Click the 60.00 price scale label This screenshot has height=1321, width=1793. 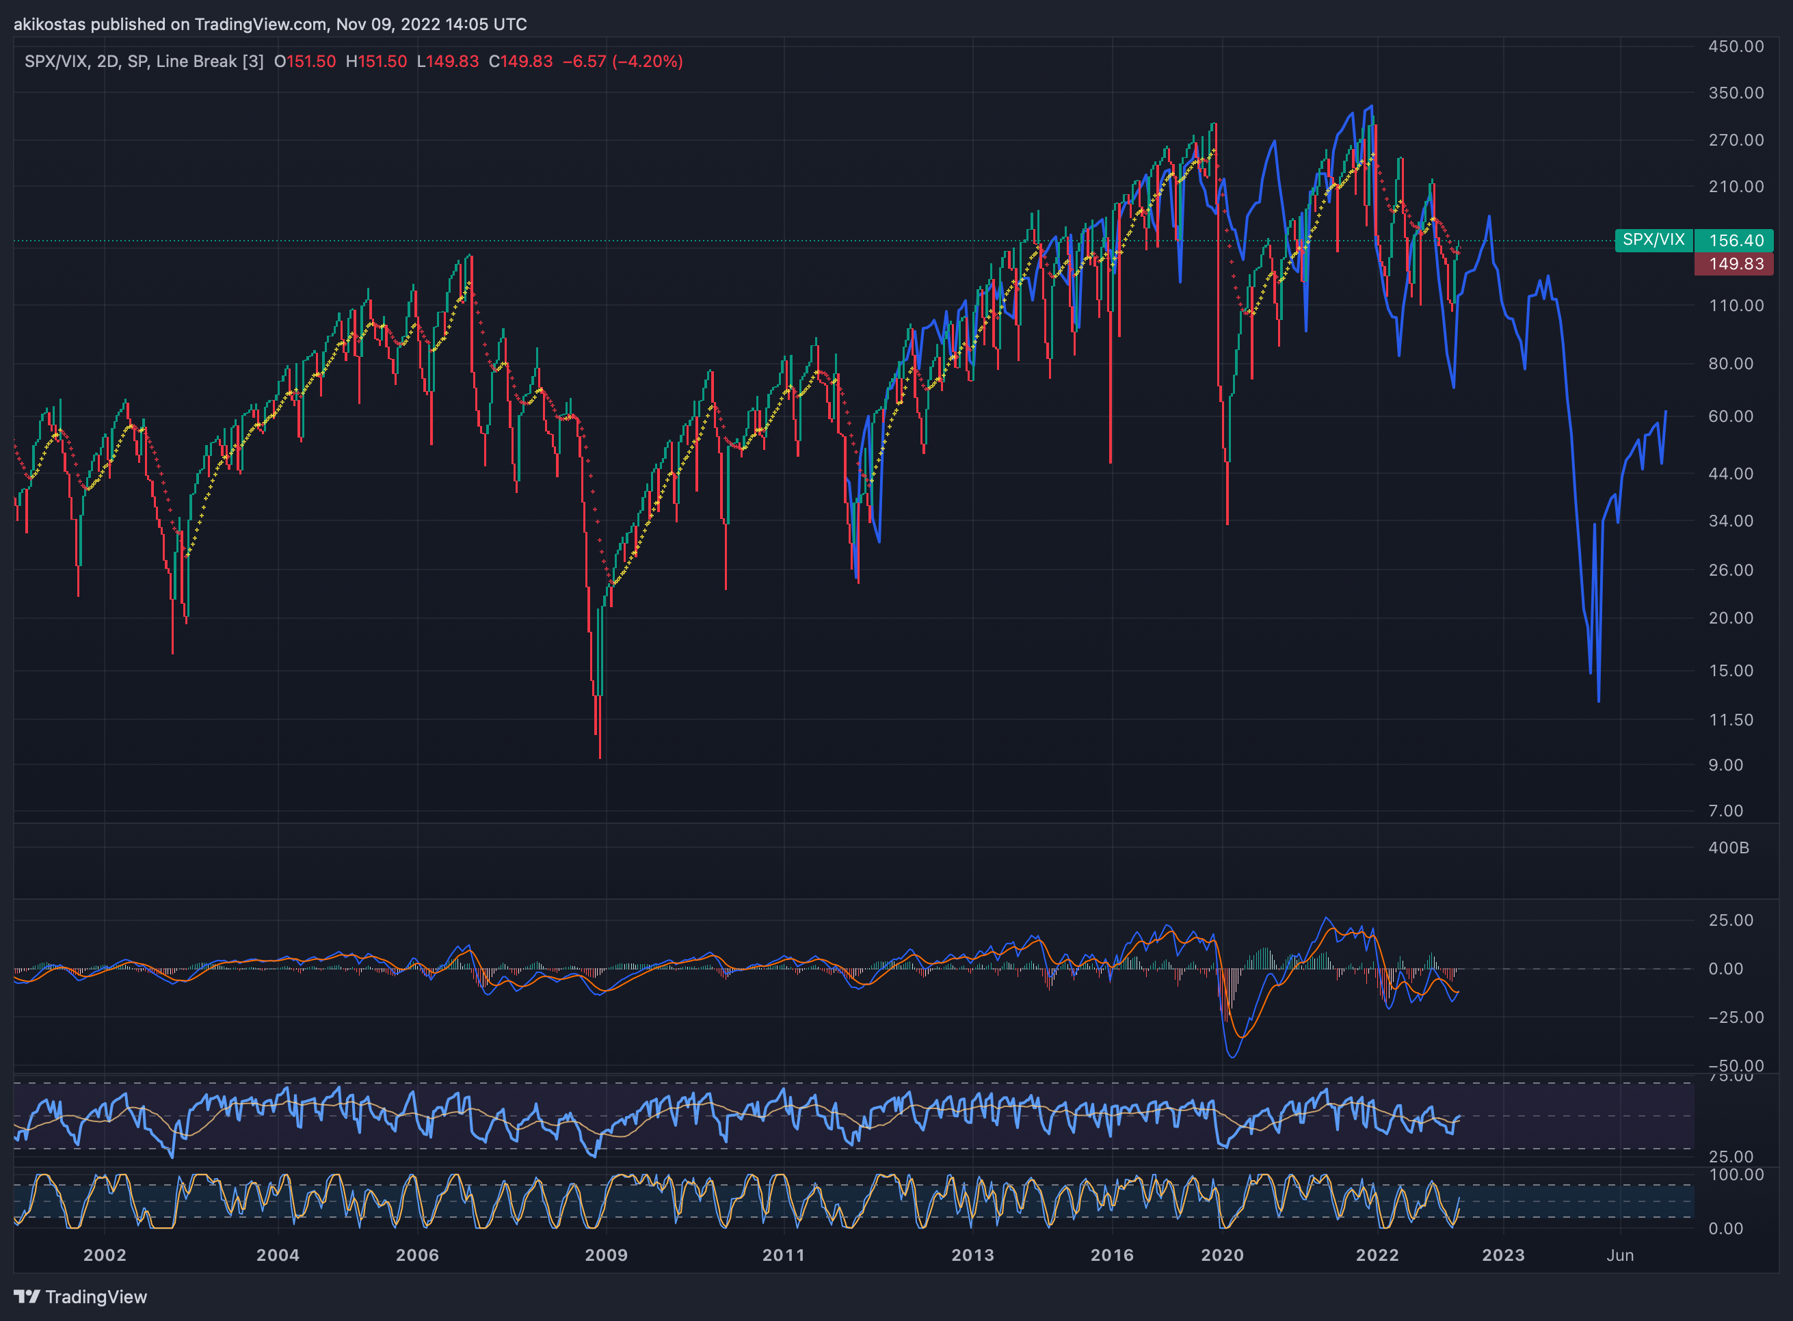coord(1731,416)
